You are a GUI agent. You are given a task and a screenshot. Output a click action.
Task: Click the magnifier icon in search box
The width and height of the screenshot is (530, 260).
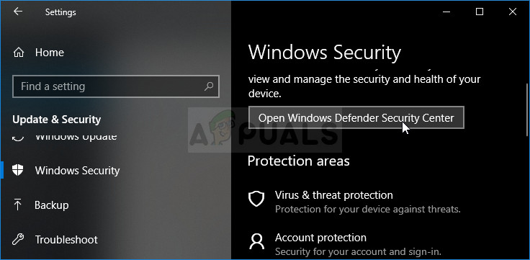pyautogui.click(x=209, y=86)
